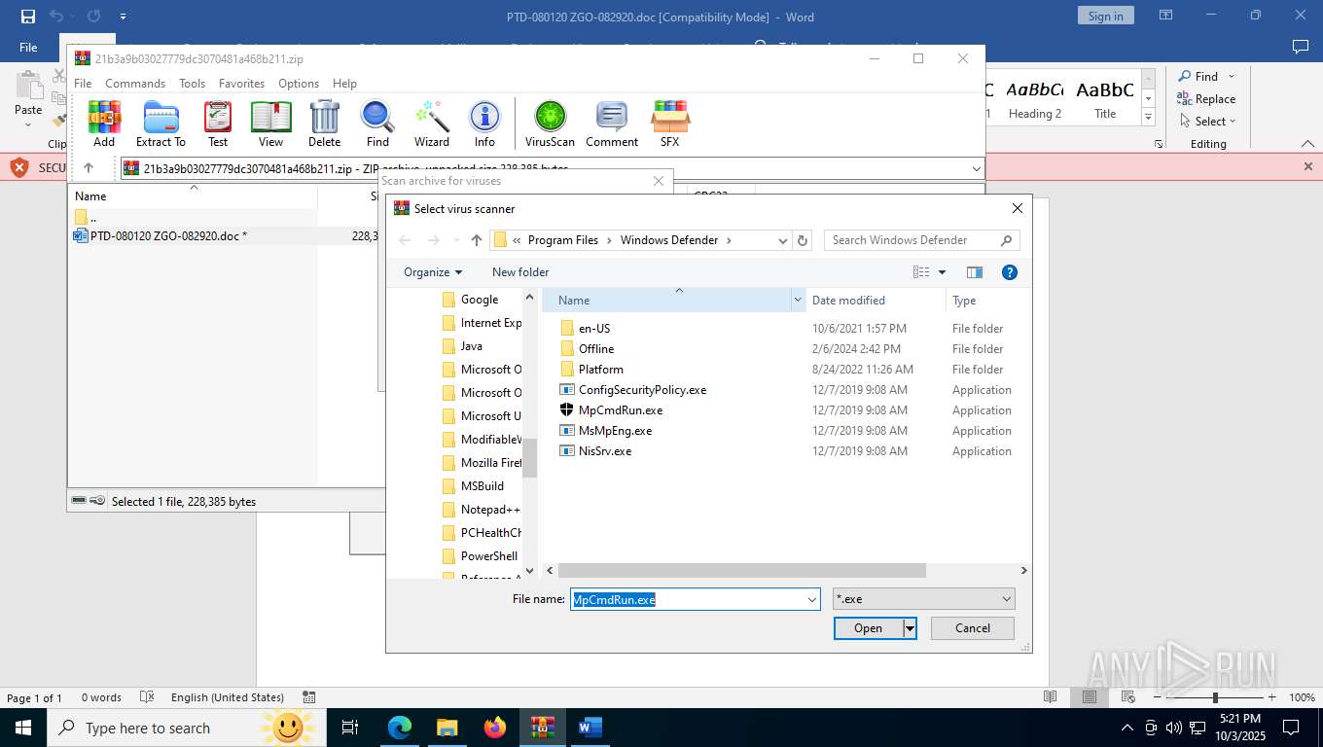The image size is (1323, 747).
Task: Create a New folder in dialog
Action: point(520,272)
